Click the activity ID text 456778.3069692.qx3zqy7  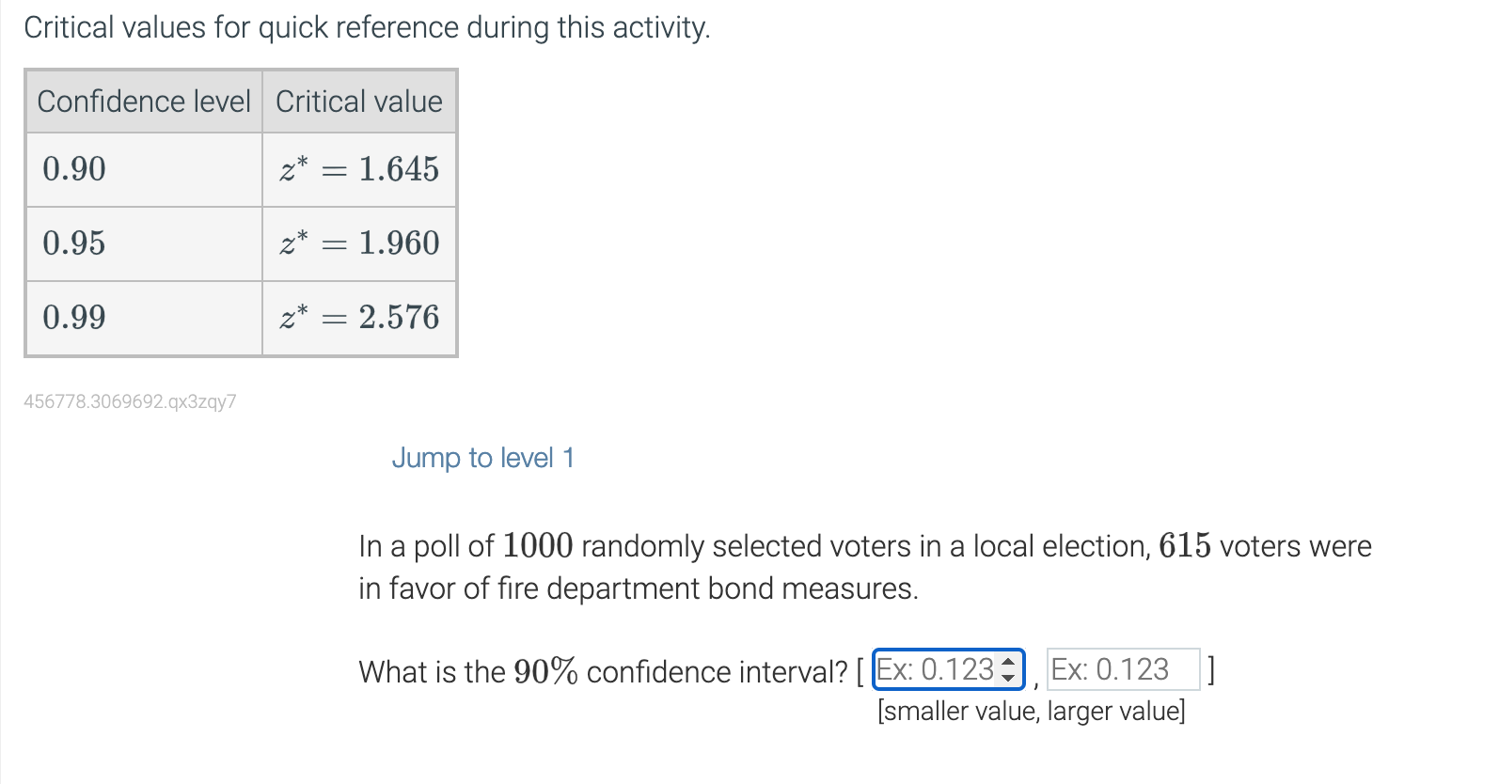click(130, 401)
